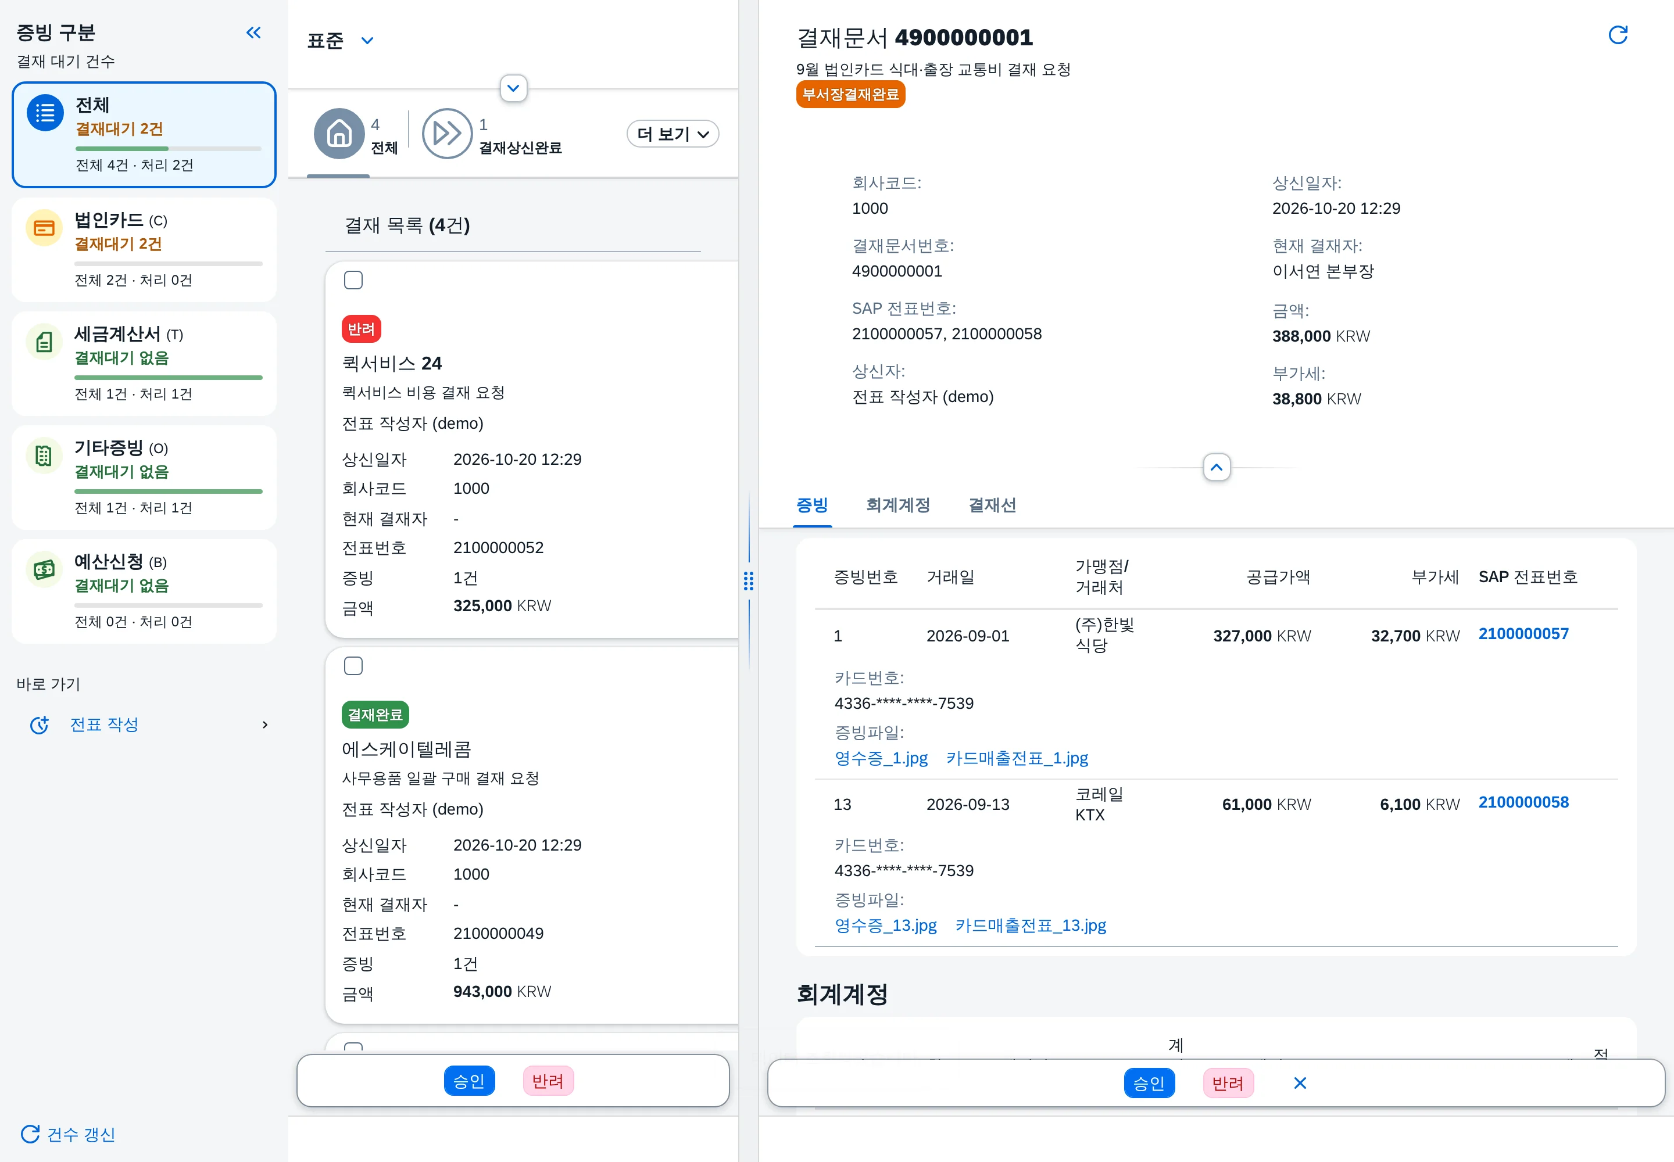Check the 에스케이텔레콤 card checkbox
This screenshot has height=1162, width=1674.
(353, 666)
